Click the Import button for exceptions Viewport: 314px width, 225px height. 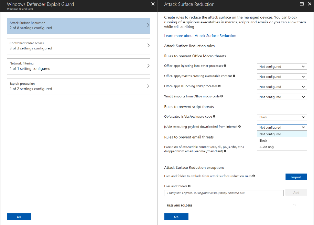tap(296, 177)
